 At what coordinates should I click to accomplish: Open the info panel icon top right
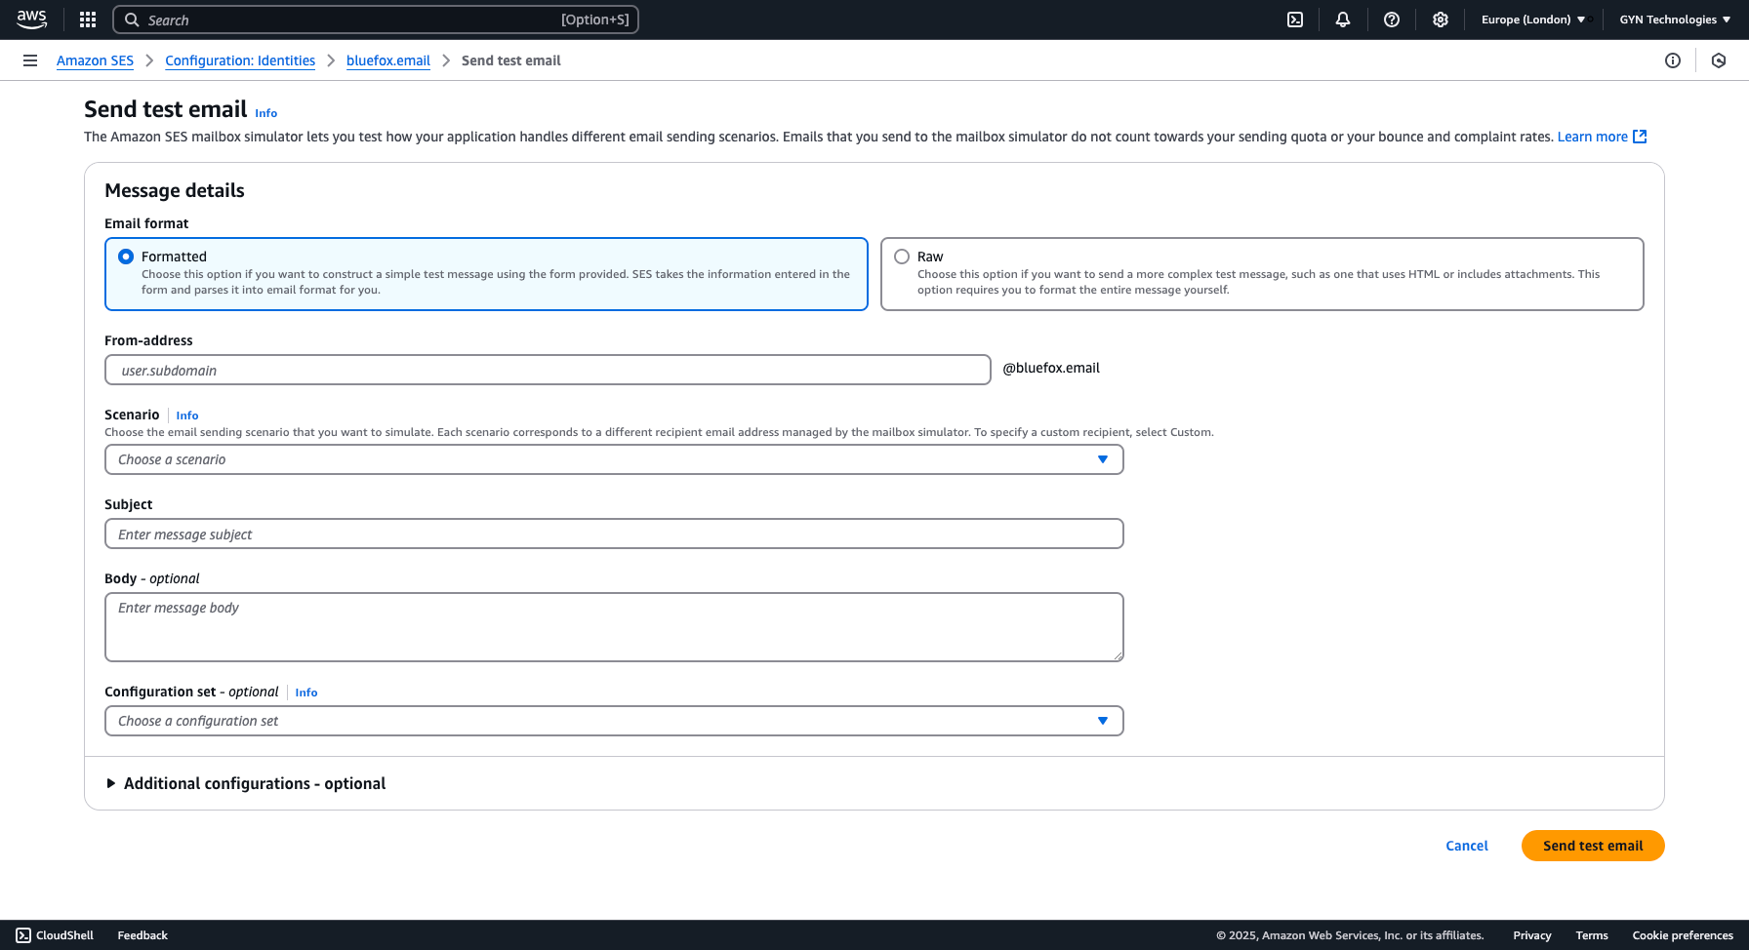[x=1673, y=60]
